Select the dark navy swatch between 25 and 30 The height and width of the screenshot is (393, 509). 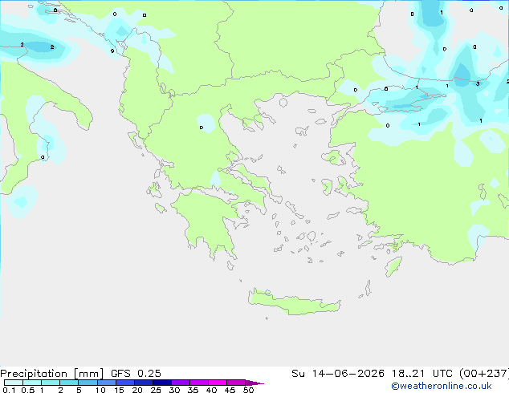[x=161, y=383]
